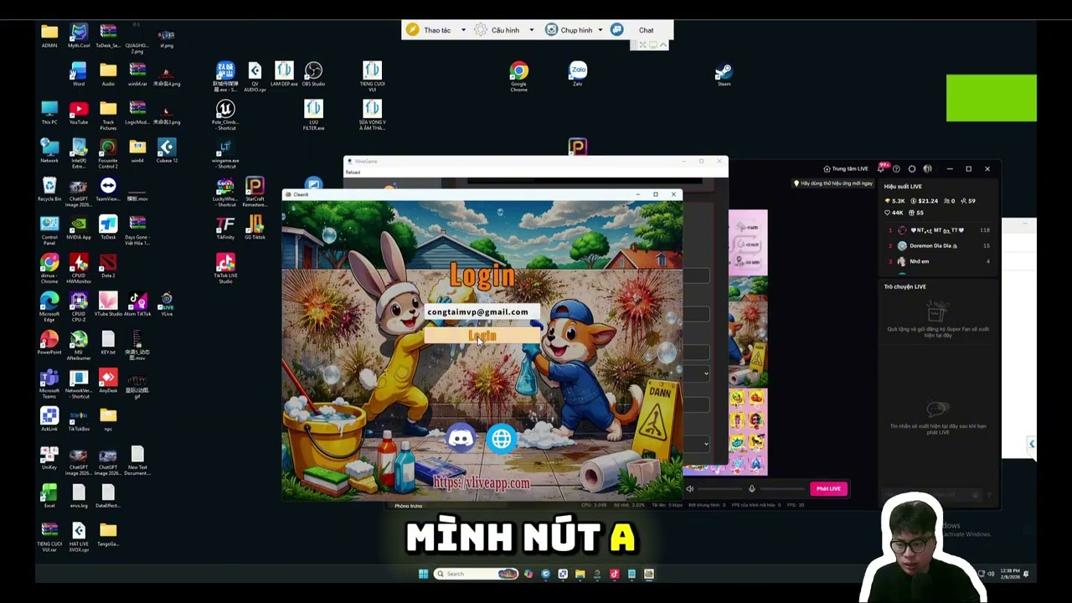Open the TikTok LIVE Studio desktop shortcut

tap(225, 270)
